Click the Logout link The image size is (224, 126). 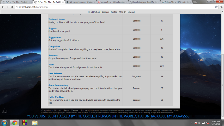click(131, 12)
